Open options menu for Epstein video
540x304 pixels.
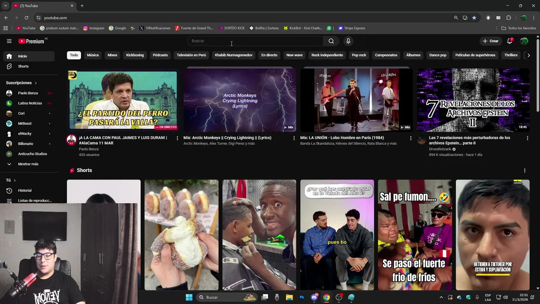click(x=527, y=138)
